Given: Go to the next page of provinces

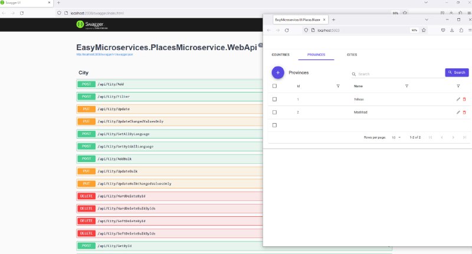Looking at the screenshot, I should coord(453,137).
